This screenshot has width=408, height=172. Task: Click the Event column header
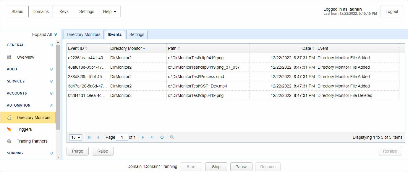358,48
